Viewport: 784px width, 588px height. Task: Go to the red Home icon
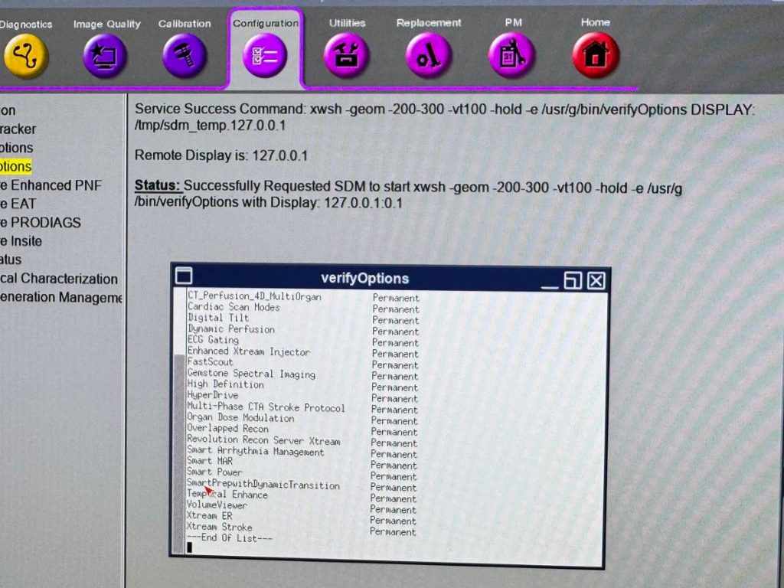[x=595, y=55]
